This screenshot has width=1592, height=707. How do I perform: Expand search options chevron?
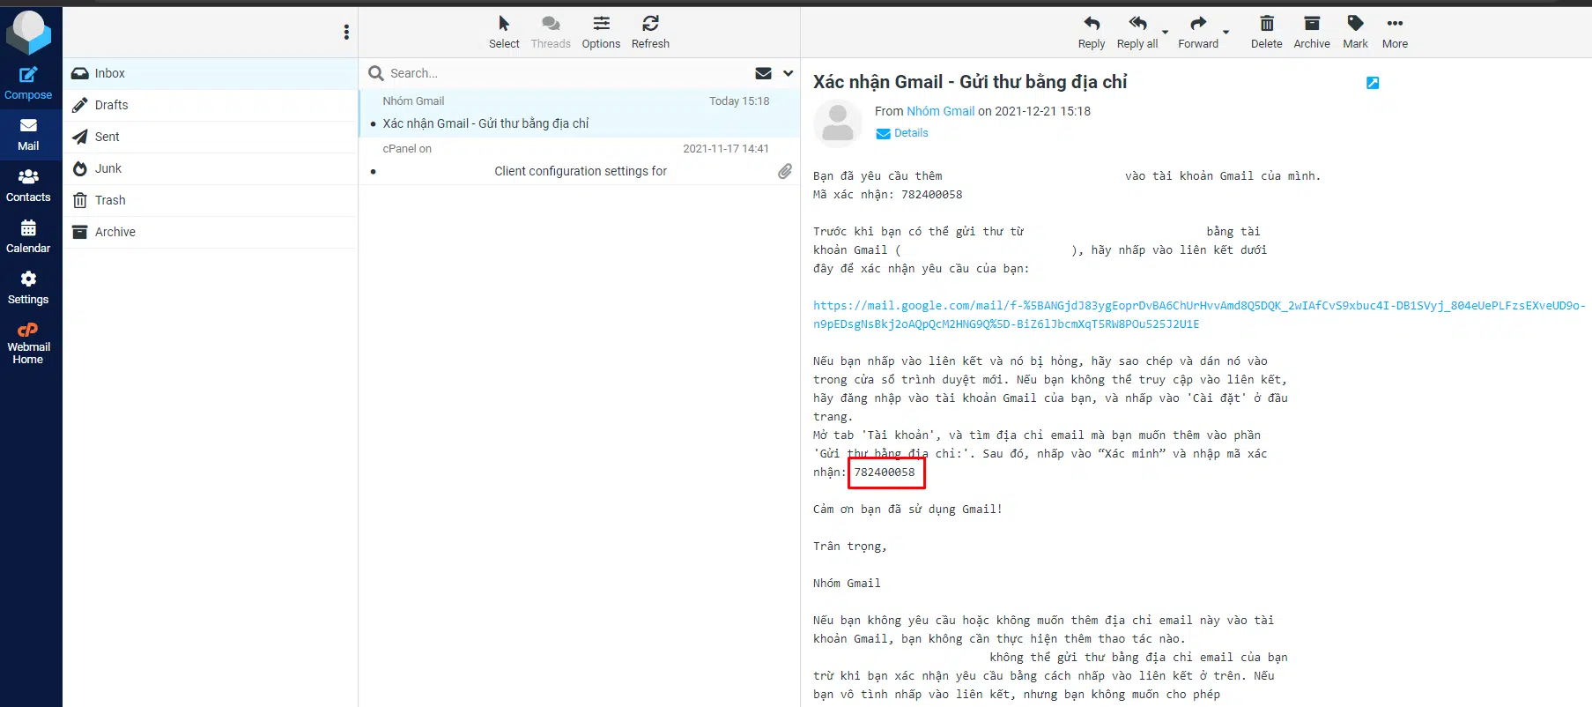(788, 73)
